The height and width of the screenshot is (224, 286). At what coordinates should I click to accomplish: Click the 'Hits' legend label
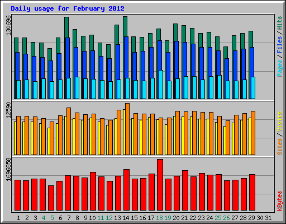pyautogui.click(x=279, y=23)
